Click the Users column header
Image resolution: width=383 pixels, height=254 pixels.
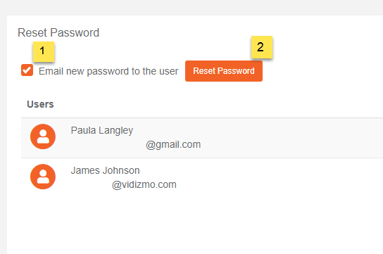pos(40,104)
